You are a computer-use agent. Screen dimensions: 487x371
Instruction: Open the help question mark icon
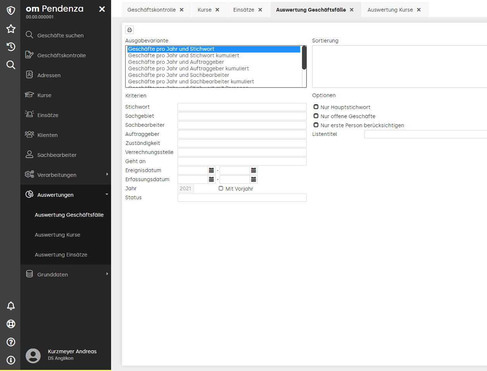point(11,342)
